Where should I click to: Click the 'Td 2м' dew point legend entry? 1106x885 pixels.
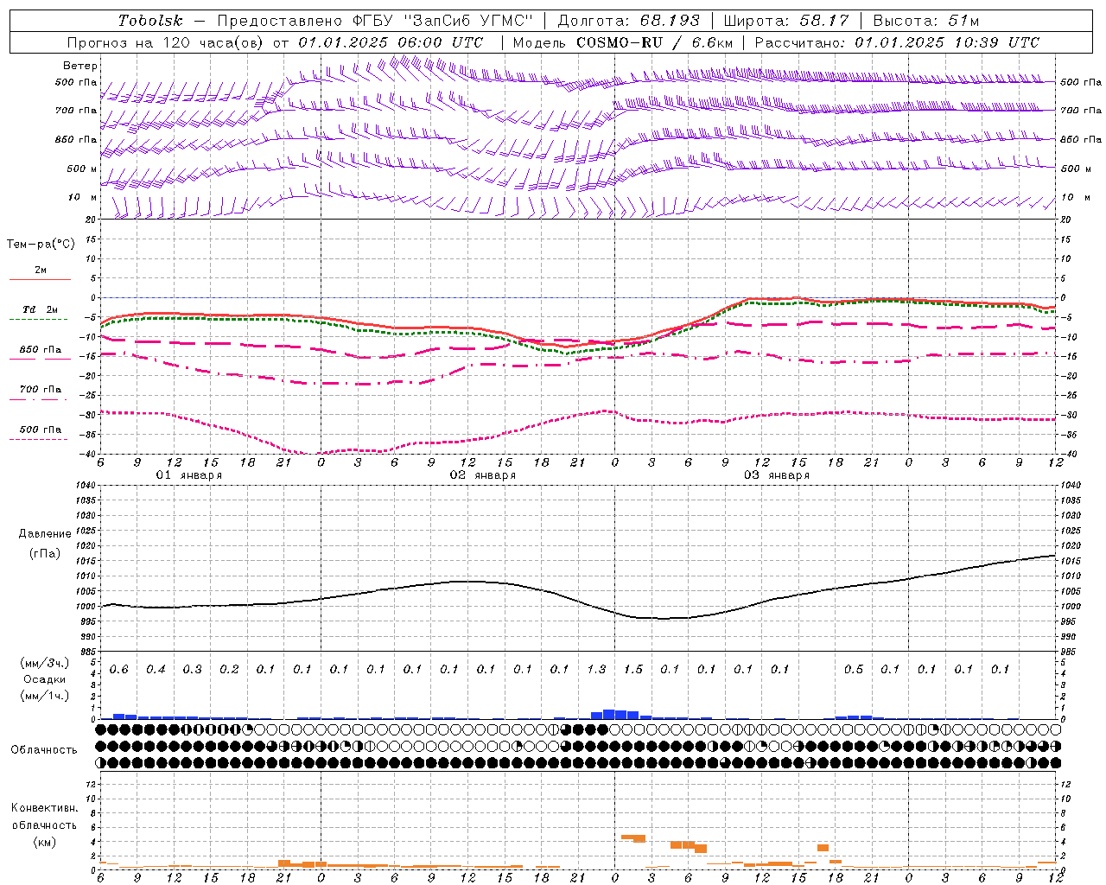41,309
